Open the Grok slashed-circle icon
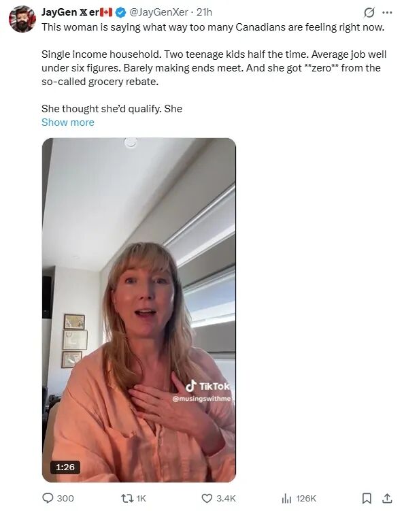404x511 pixels. [369, 13]
